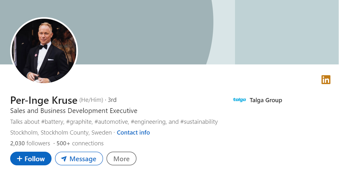
Task: Click the name Per-Inge Kruse heading
Action: pos(44,100)
